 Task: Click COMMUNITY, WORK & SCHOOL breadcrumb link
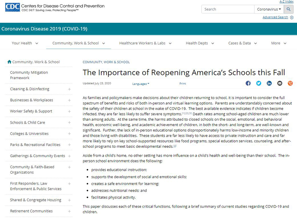tap(106, 62)
